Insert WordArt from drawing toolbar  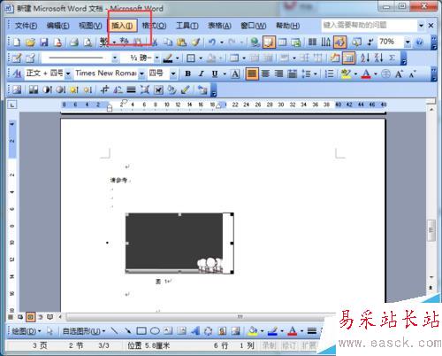pos(194,331)
